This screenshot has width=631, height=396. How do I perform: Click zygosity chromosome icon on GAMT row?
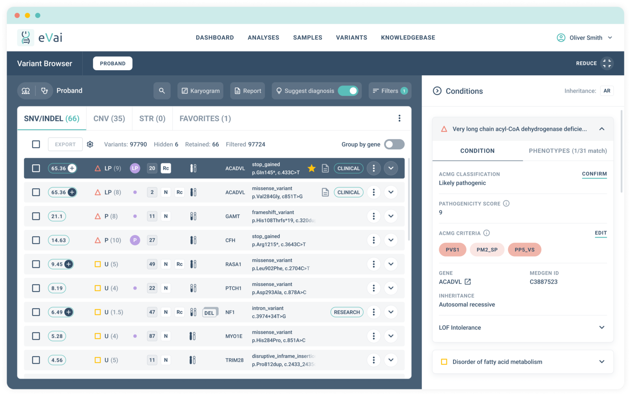click(x=193, y=216)
